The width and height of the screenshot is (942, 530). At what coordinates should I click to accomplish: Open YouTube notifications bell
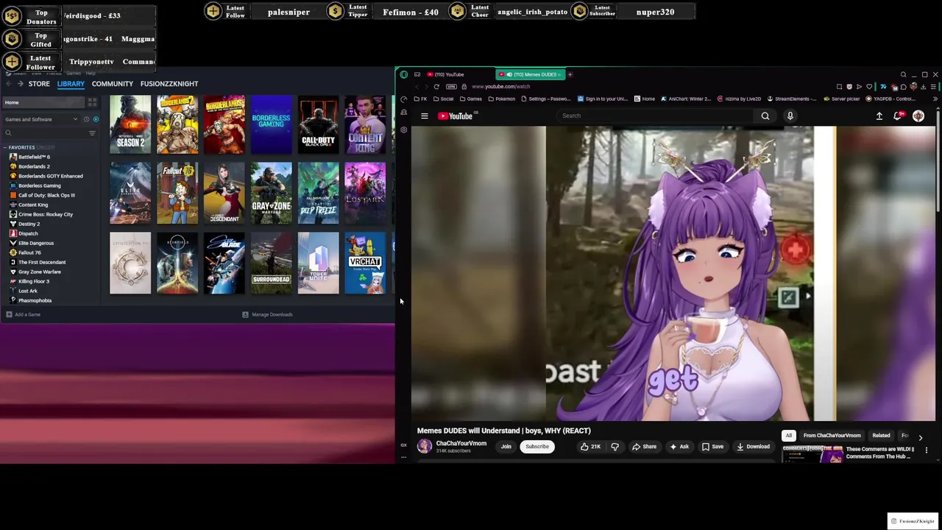tap(897, 116)
